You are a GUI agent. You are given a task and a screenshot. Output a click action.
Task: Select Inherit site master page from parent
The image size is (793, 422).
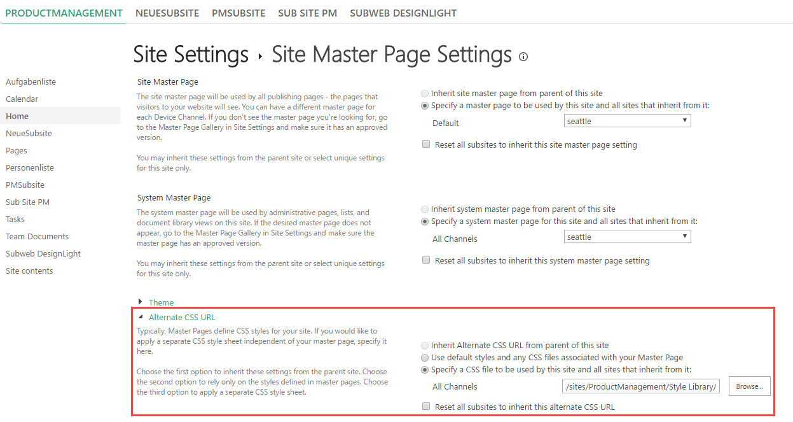(425, 93)
